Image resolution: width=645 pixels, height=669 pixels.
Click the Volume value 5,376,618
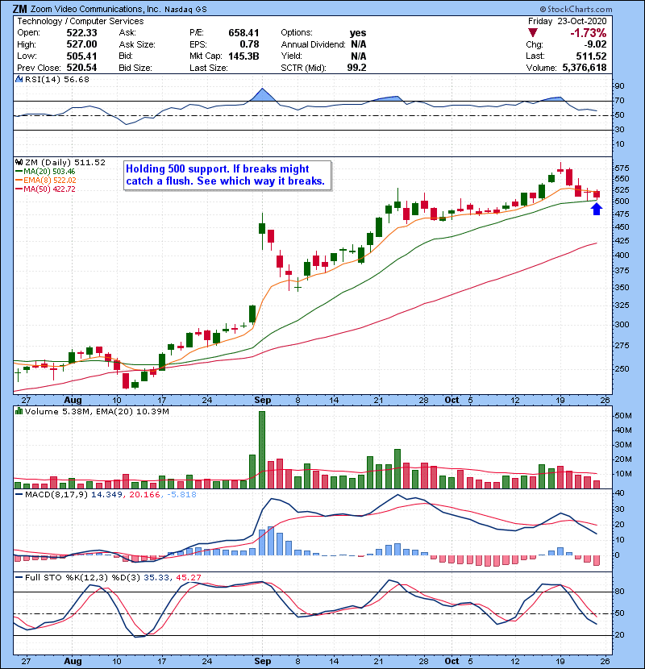coord(585,68)
